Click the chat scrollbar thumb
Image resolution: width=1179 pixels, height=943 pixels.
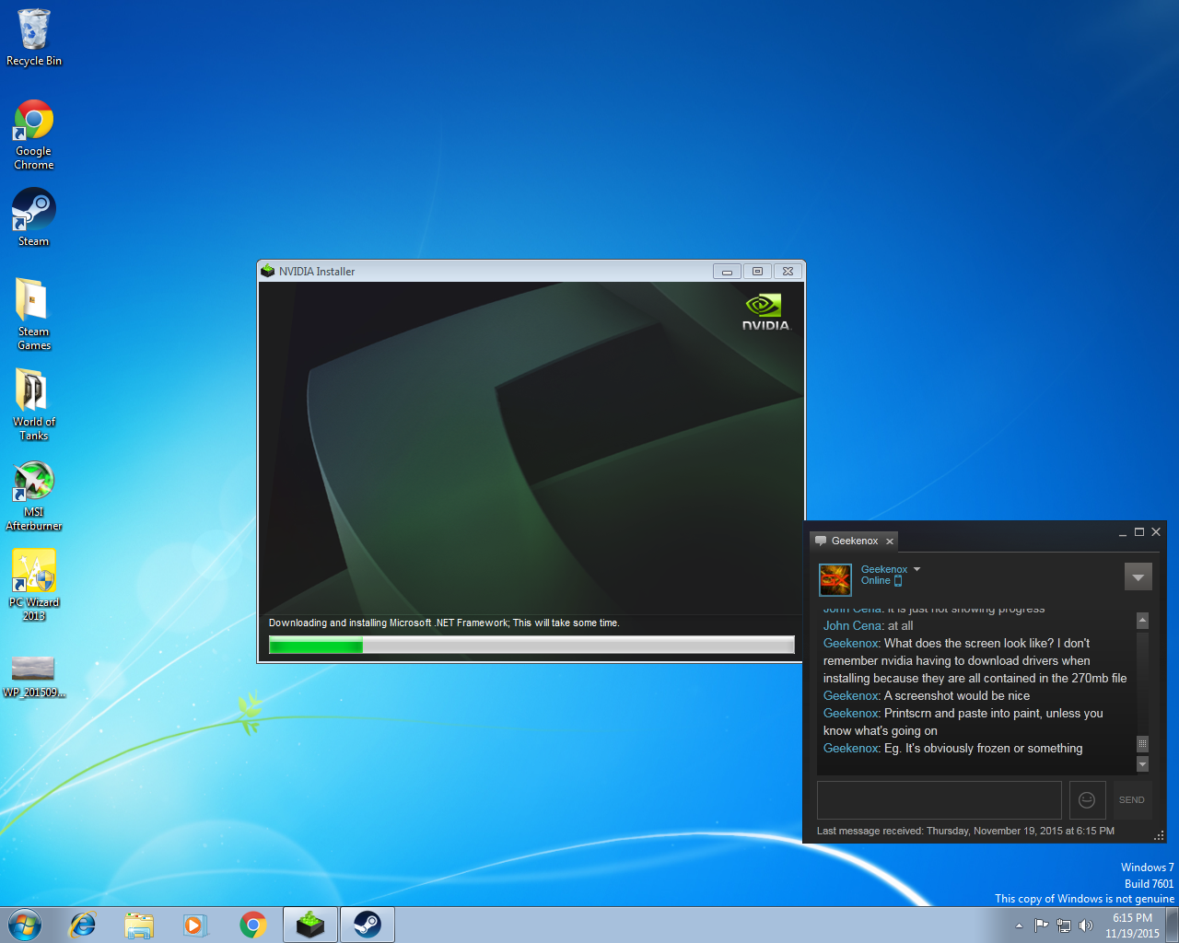(1142, 743)
